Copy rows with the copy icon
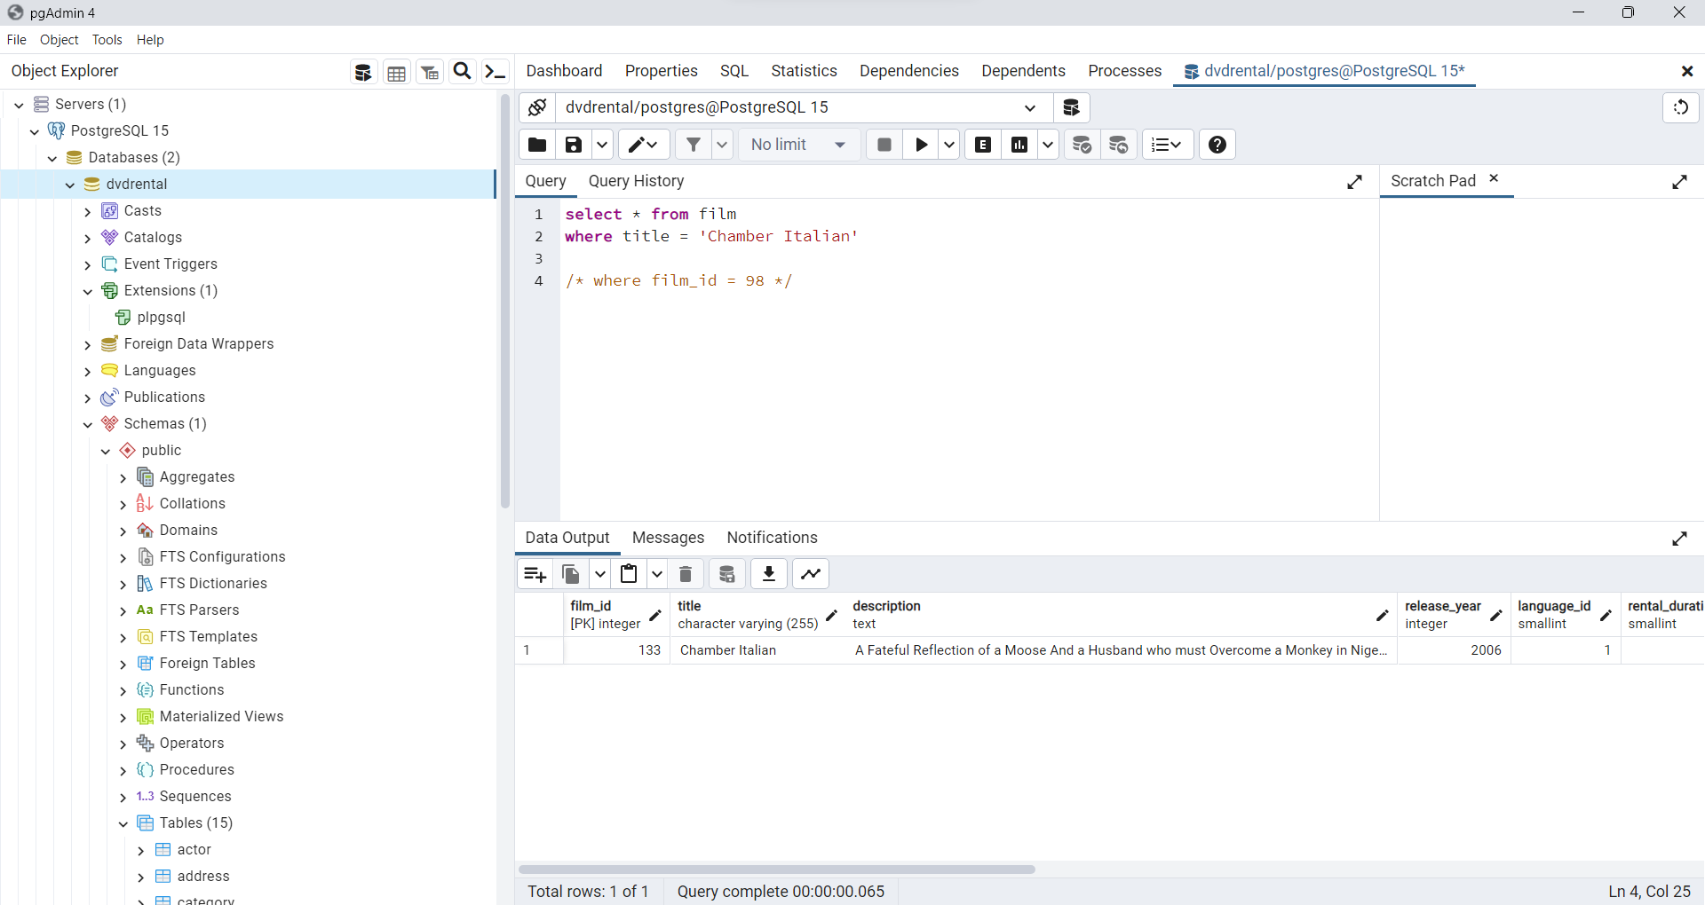Viewport: 1705px width, 905px height. point(571,574)
